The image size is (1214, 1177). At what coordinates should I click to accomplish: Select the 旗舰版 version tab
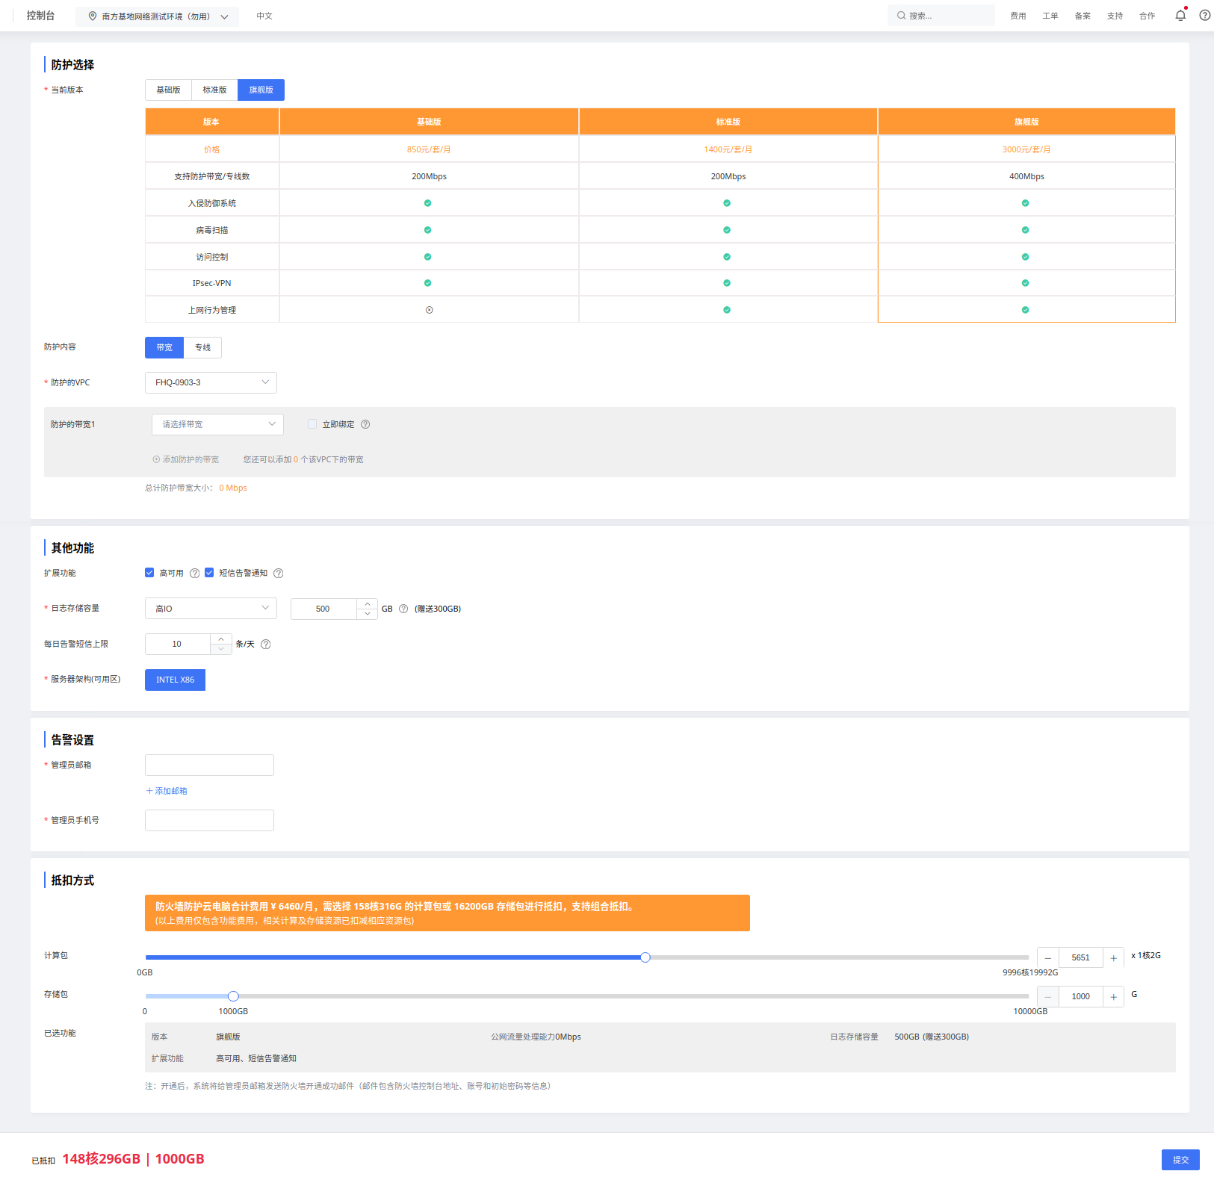[261, 90]
